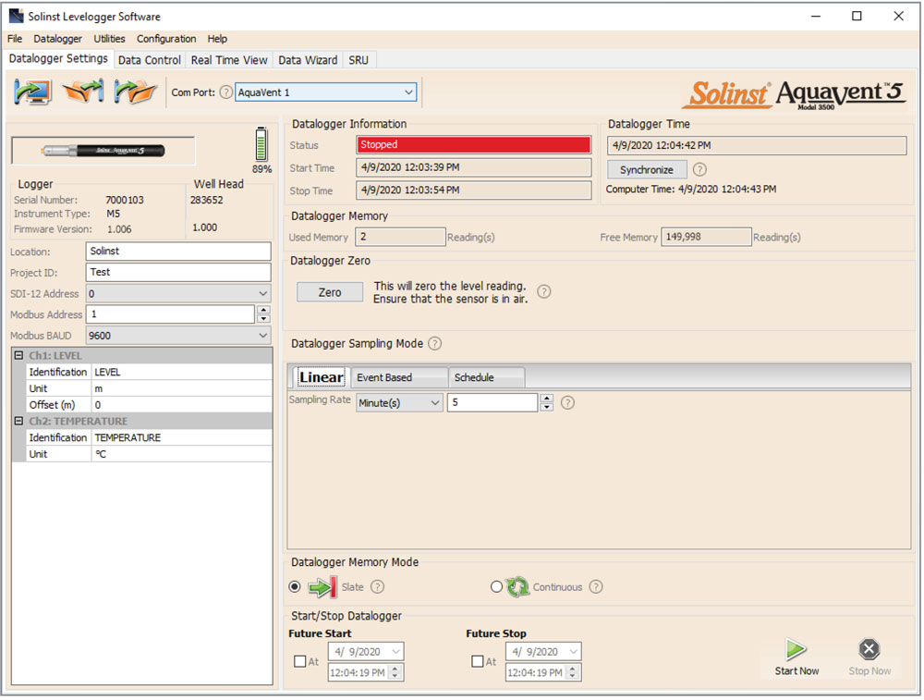Screen dimensions: 924x700
Task: Open the Utilities menu
Action: tap(110, 39)
